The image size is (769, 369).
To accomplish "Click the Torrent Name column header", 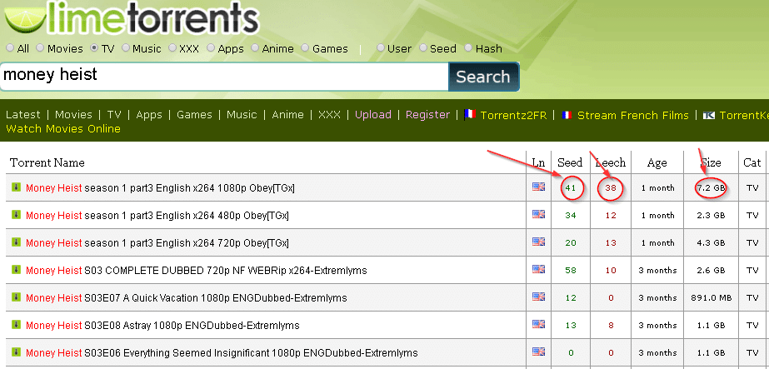I will [47, 162].
